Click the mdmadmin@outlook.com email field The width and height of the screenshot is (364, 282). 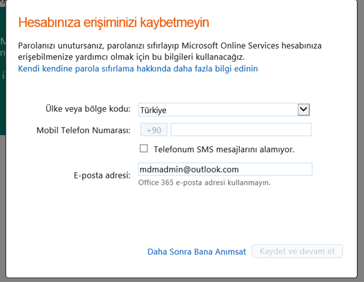pos(225,169)
